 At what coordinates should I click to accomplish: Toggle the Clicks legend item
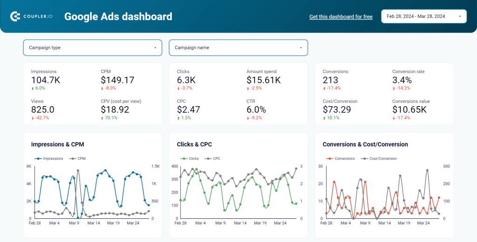pyautogui.click(x=190, y=159)
